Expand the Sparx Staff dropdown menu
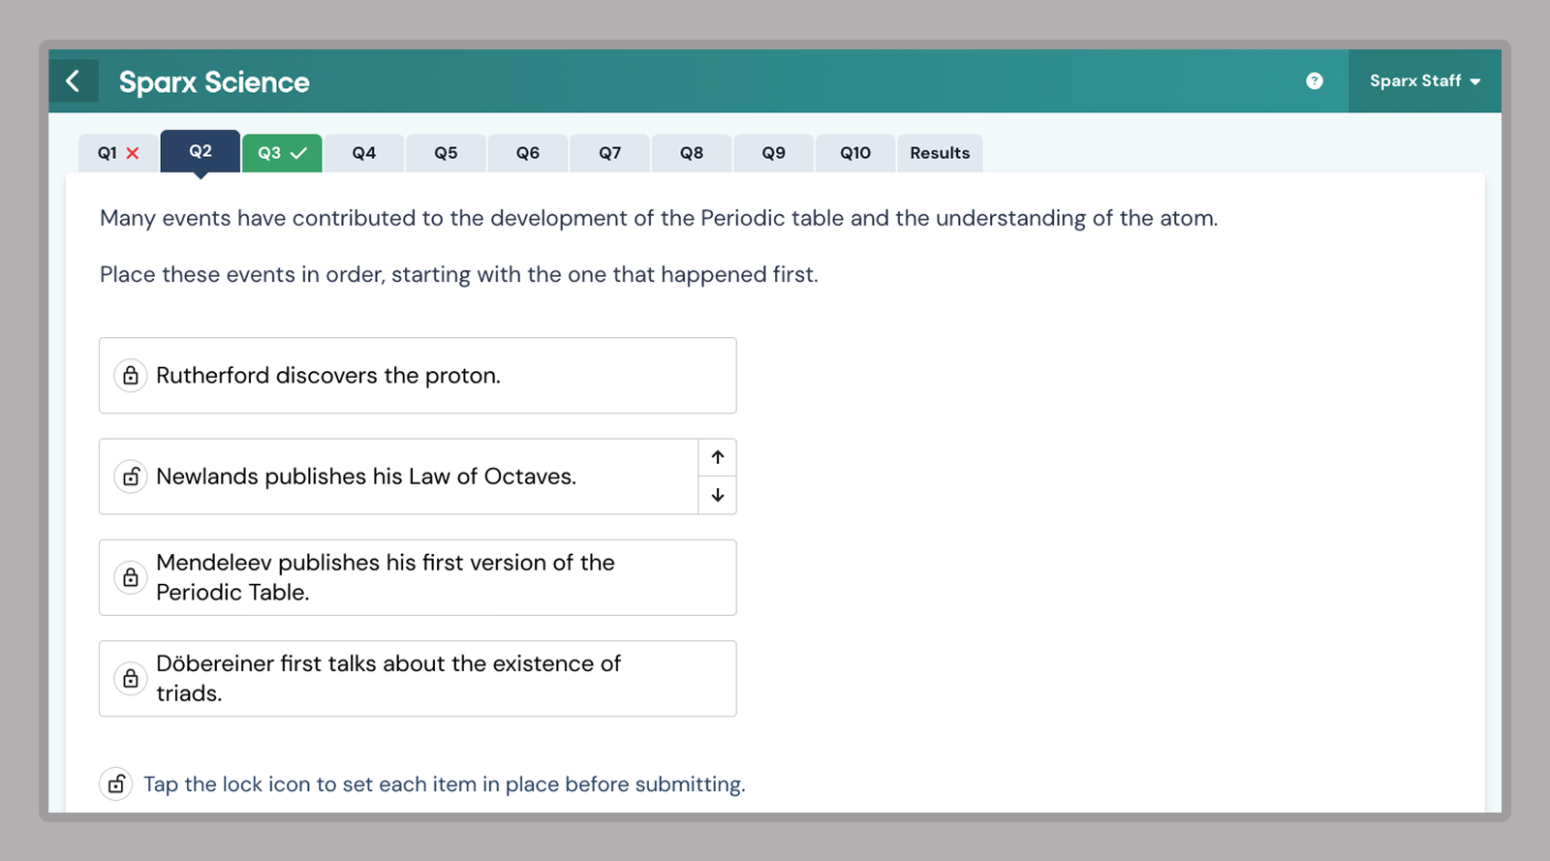The height and width of the screenshot is (861, 1550). (x=1424, y=81)
